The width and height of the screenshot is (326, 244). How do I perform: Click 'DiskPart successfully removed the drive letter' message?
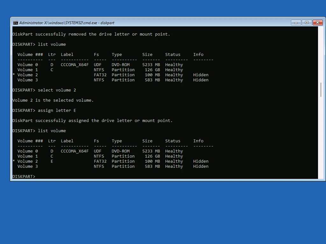click(x=91, y=34)
